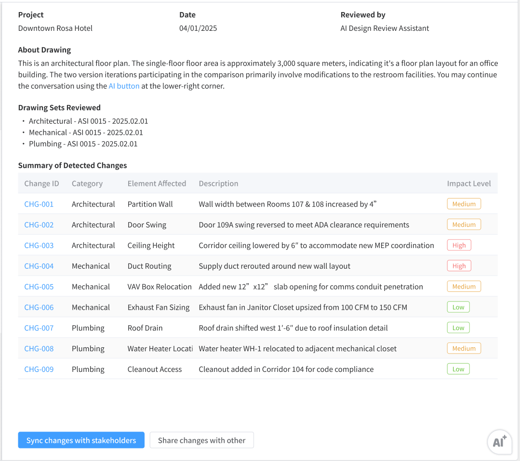Click CHG-006 exhaust fan change link

click(39, 307)
